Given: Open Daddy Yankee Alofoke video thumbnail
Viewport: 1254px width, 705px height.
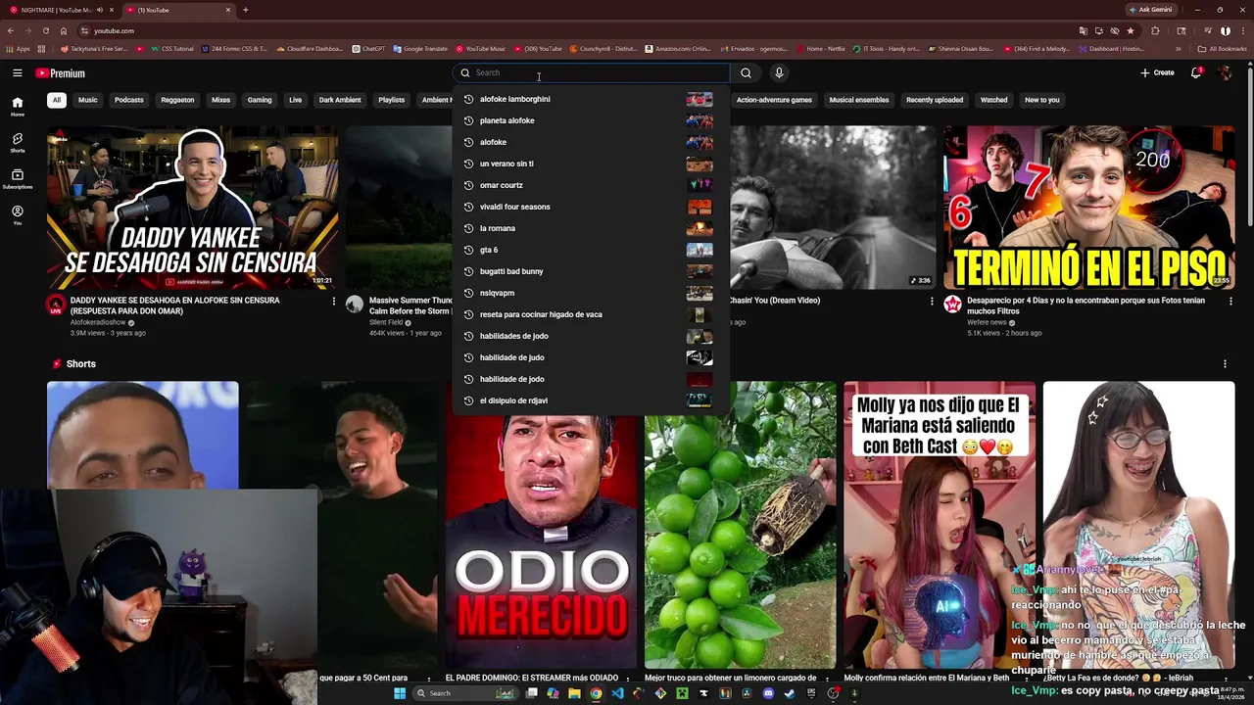Looking at the screenshot, I should (x=192, y=208).
